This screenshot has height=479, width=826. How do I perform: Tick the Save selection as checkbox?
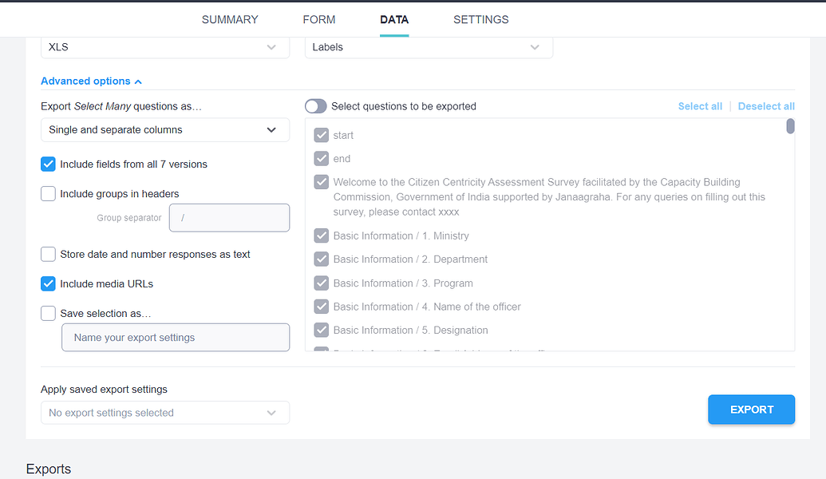tap(49, 314)
